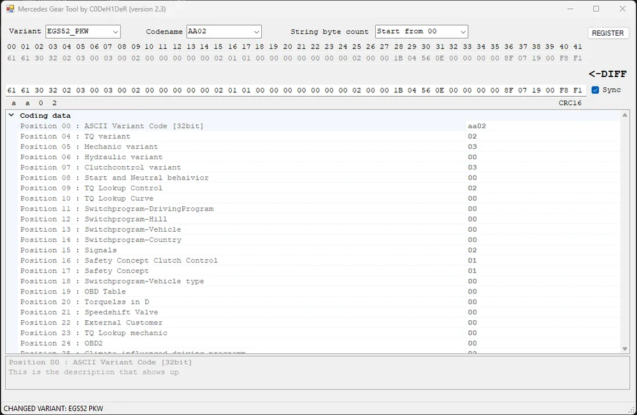This screenshot has width=637, height=415.
Task: Select Position 09 TQ Lookup Control row
Action: tap(319, 188)
